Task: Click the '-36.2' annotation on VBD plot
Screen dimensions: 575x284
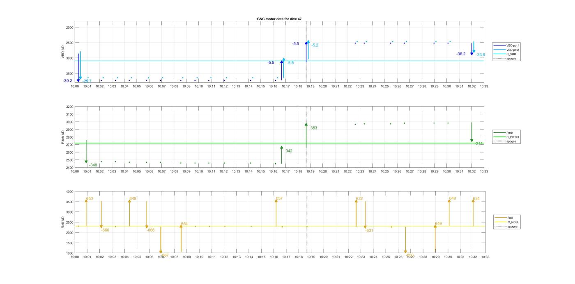Action: tap(461, 54)
